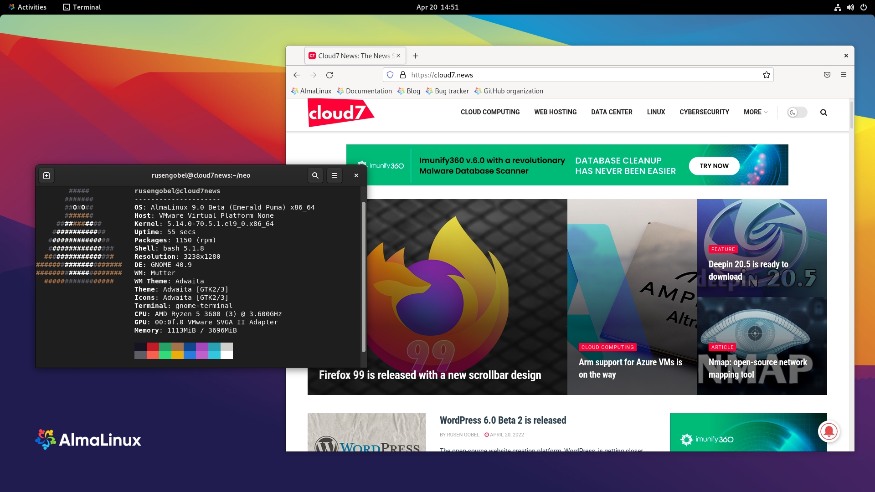This screenshot has height=492, width=875.
Task: Click the TRY NOW banner button
Action: [x=714, y=166]
